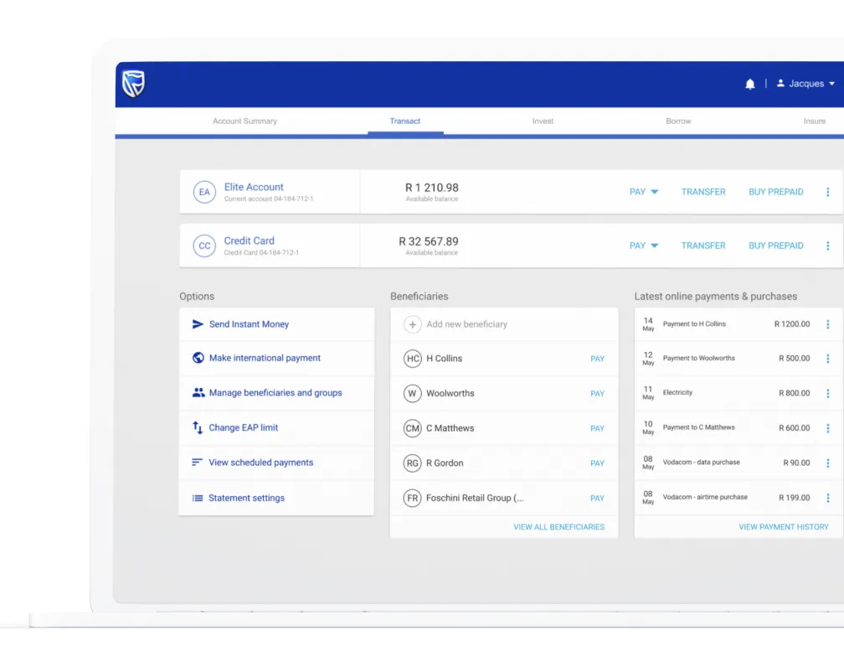Open options for Payment to H Collins
Screen dimensions: 844x667
click(828, 324)
